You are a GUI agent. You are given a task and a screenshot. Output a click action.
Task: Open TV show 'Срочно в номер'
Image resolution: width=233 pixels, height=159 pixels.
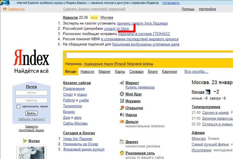coord(215,113)
